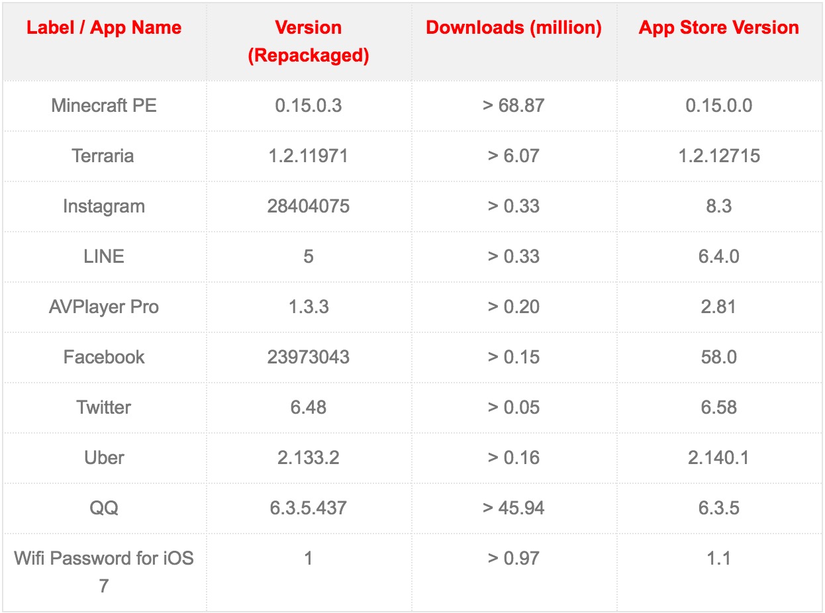825x613 pixels.
Task: Click the 'QQ' app name cell
Action: [104, 508]
